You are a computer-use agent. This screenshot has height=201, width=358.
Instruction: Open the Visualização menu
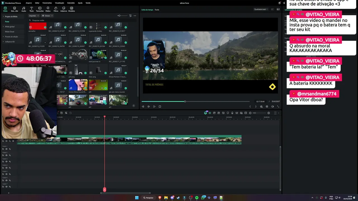click(x=60, y=3)
